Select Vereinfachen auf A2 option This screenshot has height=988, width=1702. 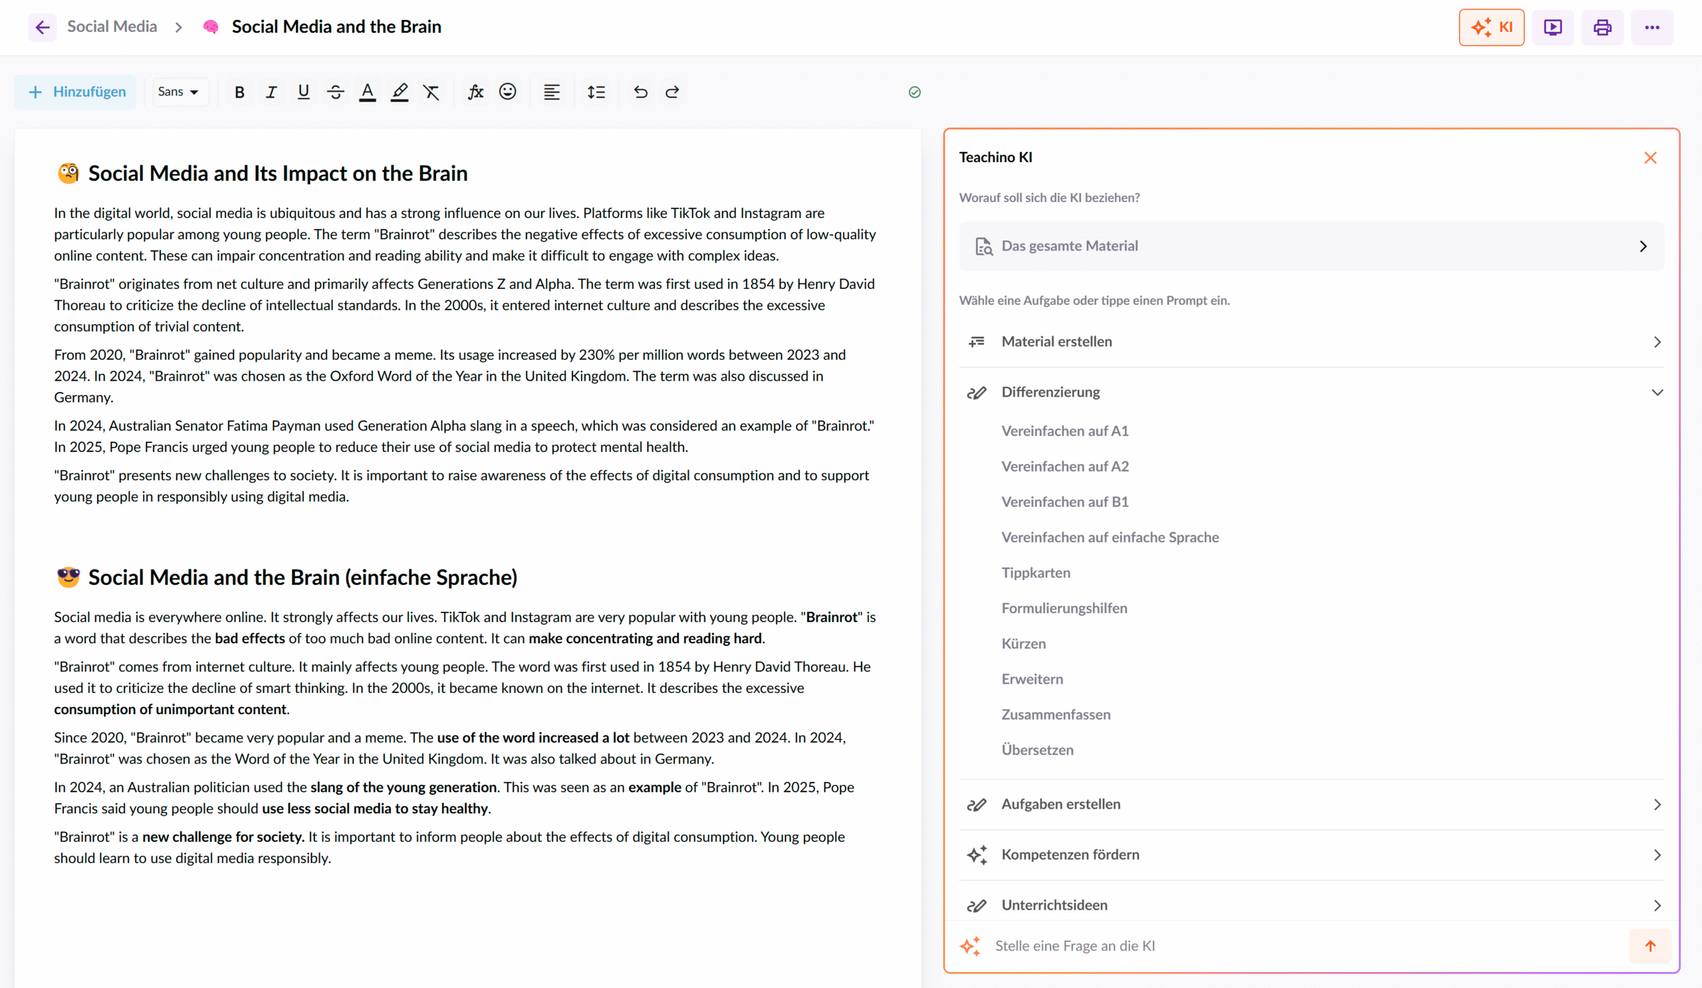[x=1064, y=466]
